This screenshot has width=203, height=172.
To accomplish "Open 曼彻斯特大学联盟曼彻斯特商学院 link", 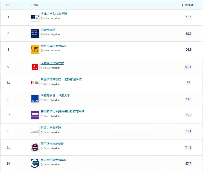I will coord(62,111).
